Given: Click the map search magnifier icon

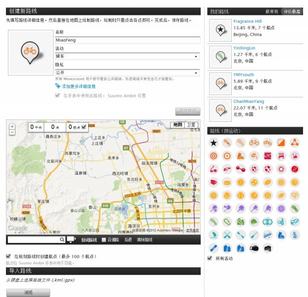Looking at the screenshot, I should pyautogui.click(x=62, y=240).
